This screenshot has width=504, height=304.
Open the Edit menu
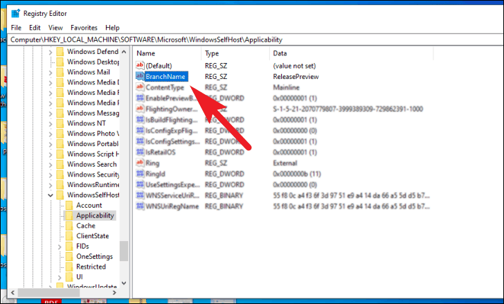(x=35, y=28)
